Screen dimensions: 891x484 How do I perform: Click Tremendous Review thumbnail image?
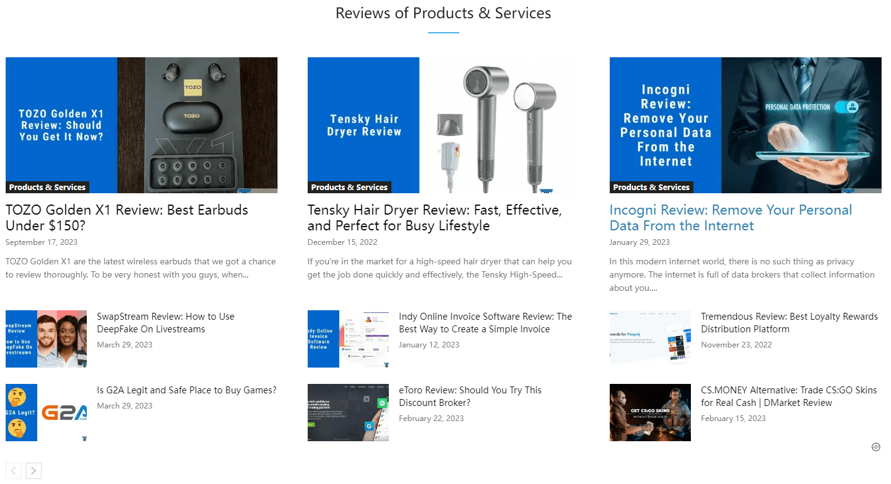[650, 339]
